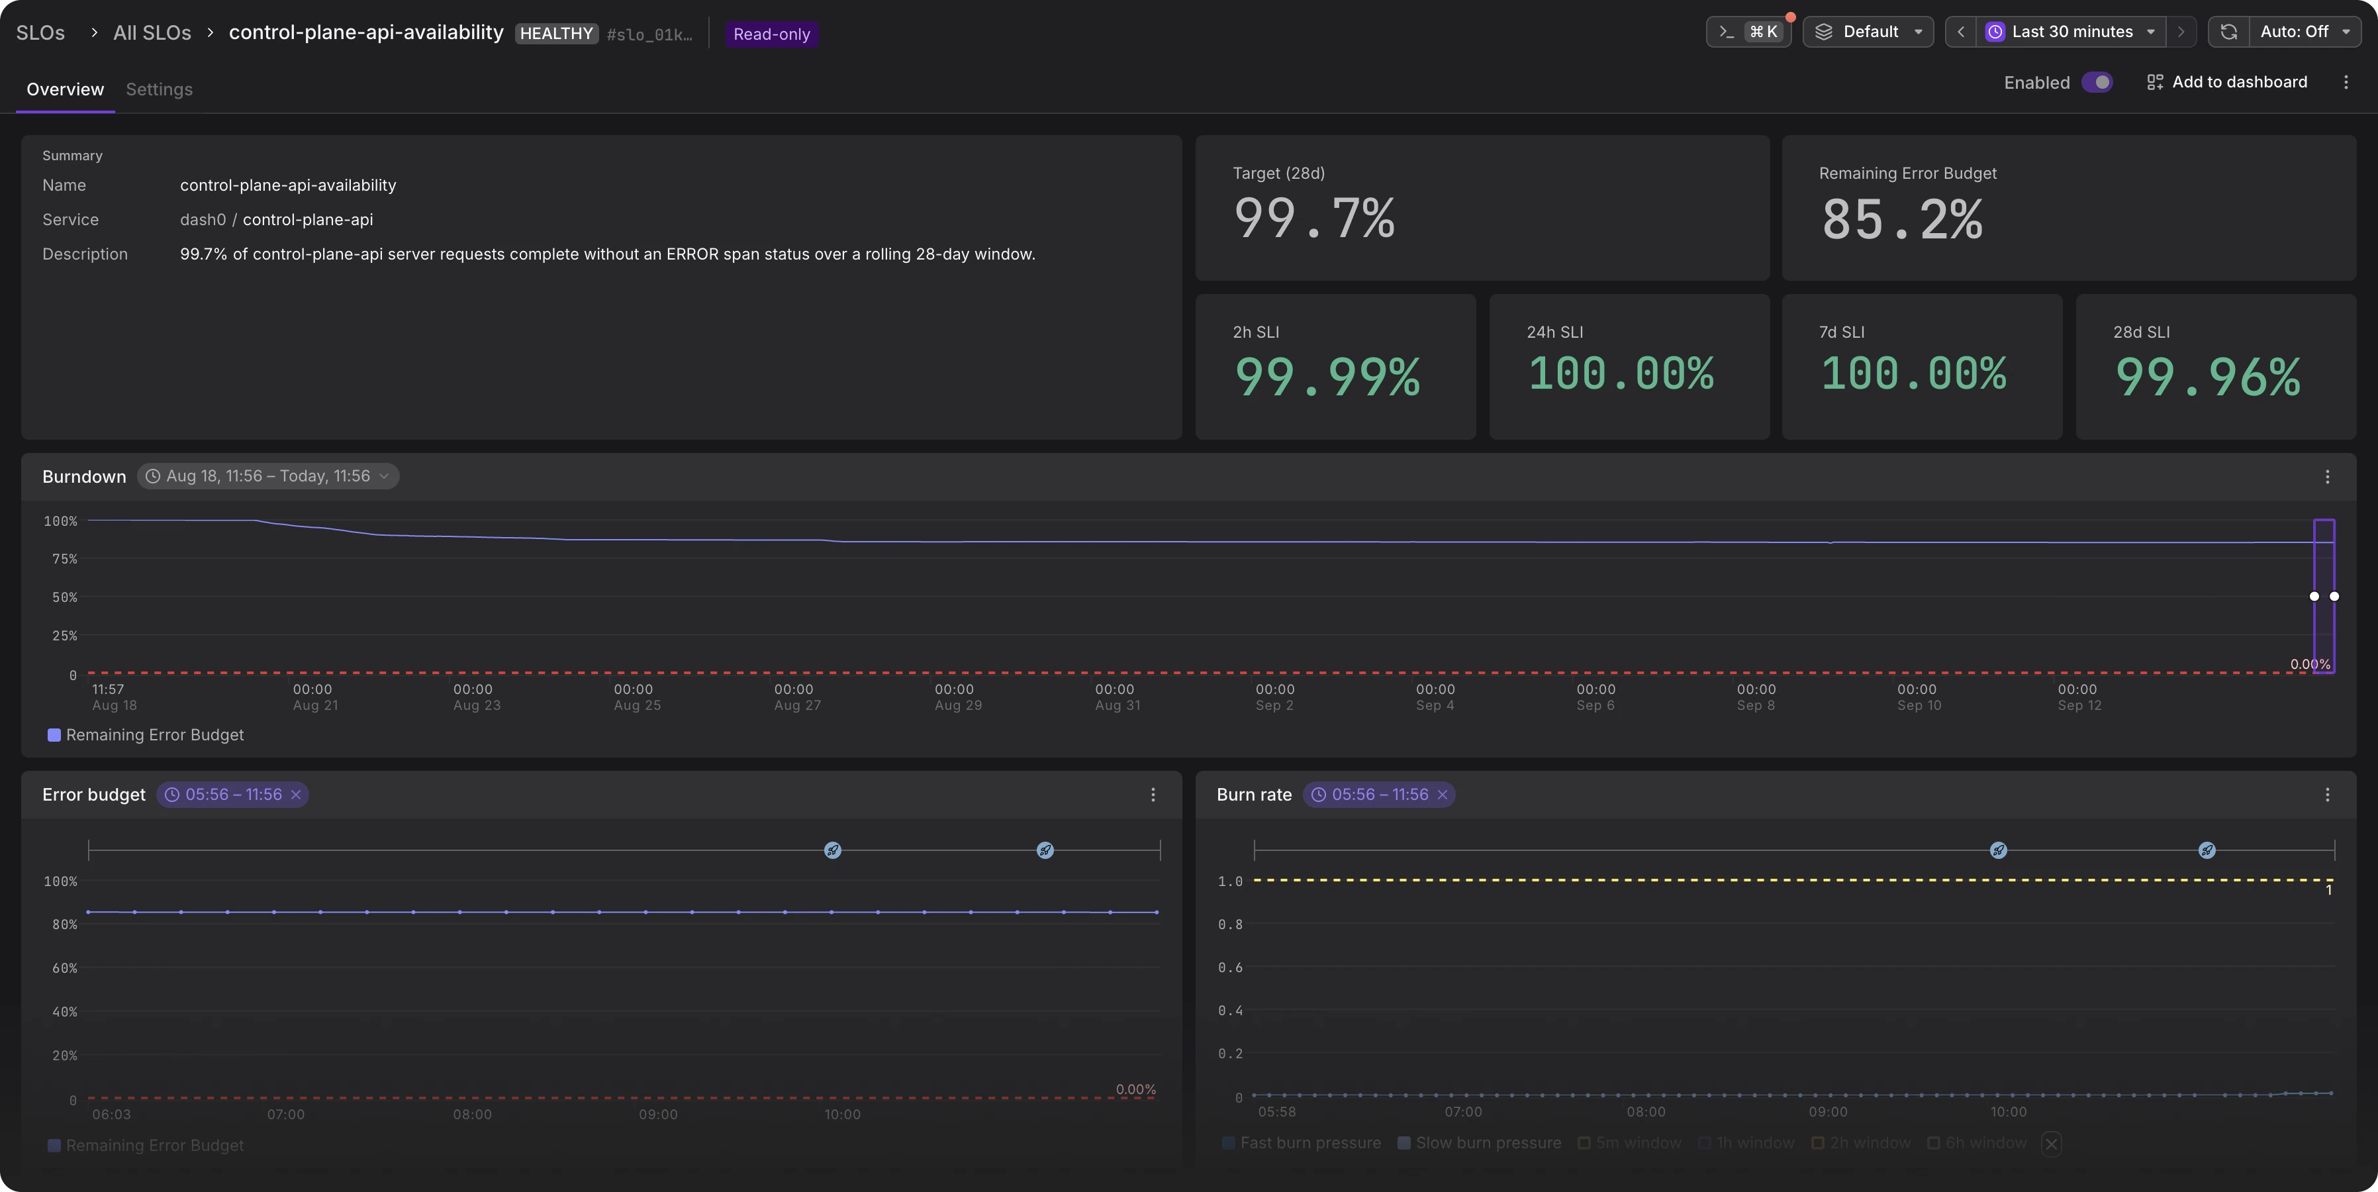Go to the next time range arrow
Screen dimensions: 2378x1192
coord(2181,32)
